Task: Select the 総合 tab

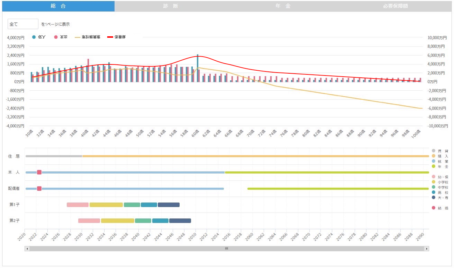Action: point(58,6)
